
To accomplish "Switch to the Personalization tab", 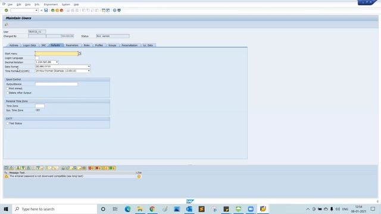I will point(130,45).
